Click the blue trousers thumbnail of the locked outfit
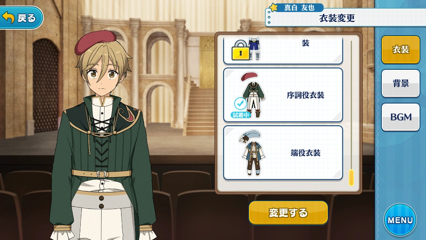The image size is (426, 240). point(255,49)
